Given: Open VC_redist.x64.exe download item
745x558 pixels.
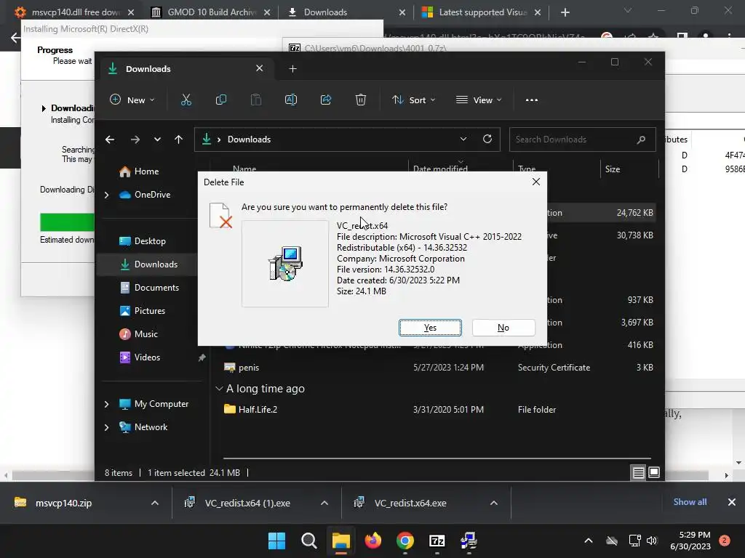Looking at the screenshot, I should pos(410,503).
